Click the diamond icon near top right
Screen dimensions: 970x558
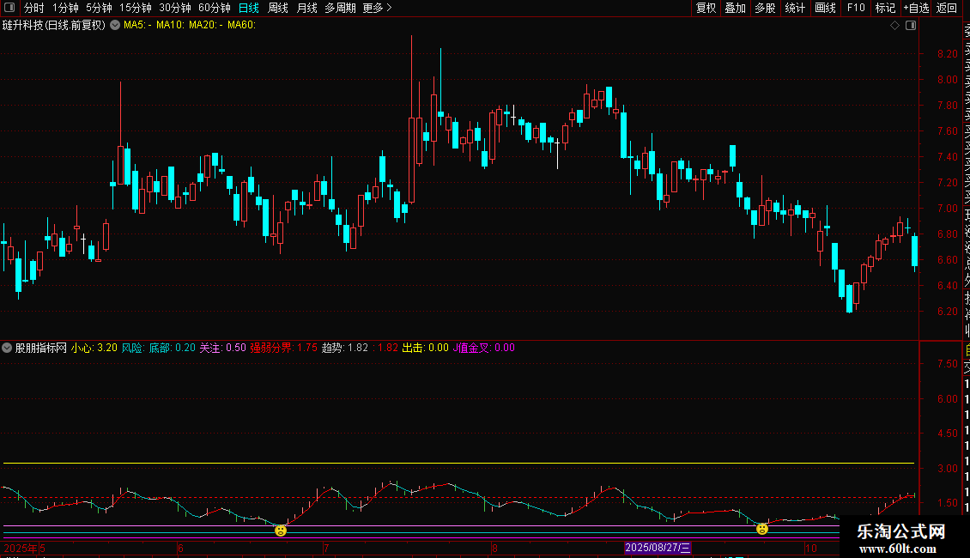click(894, 26)
